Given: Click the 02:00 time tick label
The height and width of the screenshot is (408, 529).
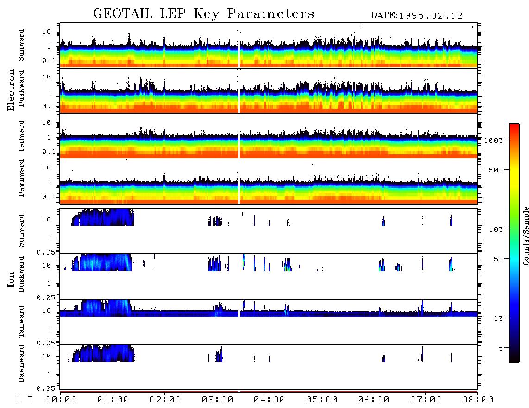Looking at the screenshot, I should [165, 400].
